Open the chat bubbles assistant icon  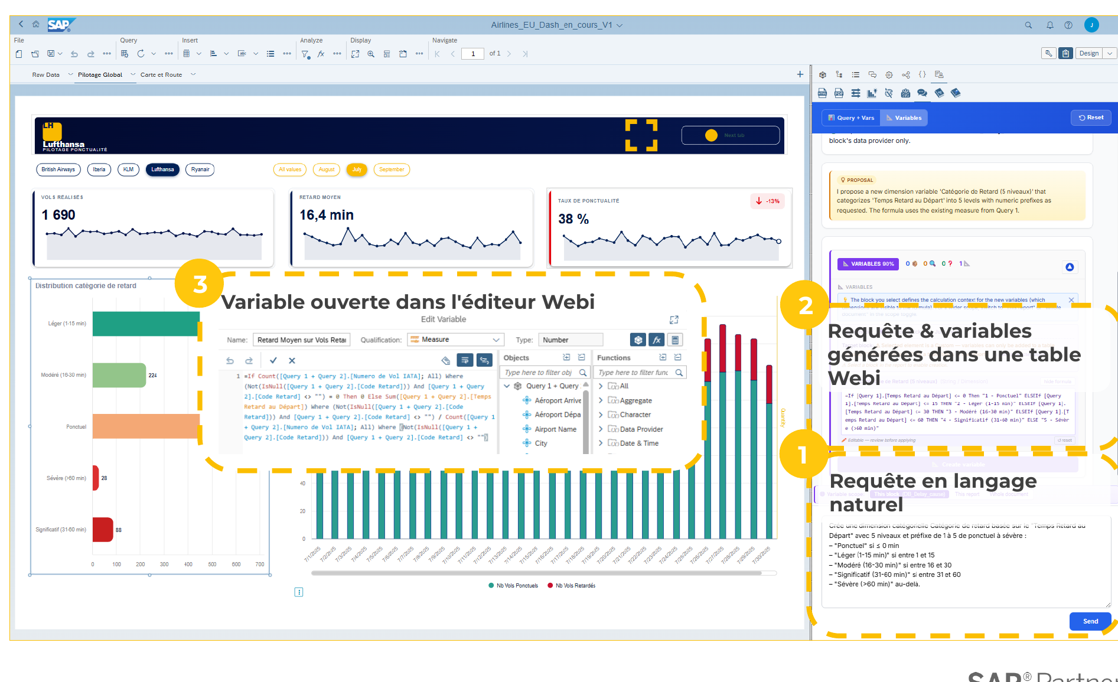[x=922, y=93]
